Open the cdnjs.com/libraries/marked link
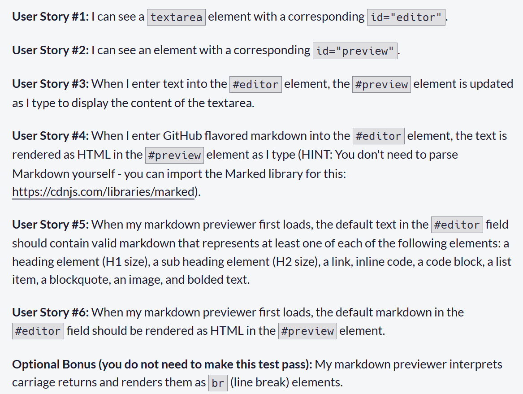The width and height of the screenshot is (523, 394). (103, 192)
